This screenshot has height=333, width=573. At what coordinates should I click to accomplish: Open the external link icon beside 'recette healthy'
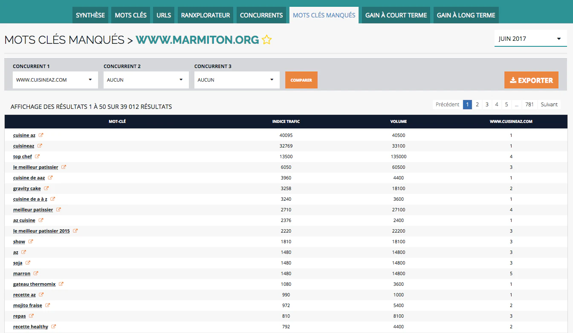[54, 327]
